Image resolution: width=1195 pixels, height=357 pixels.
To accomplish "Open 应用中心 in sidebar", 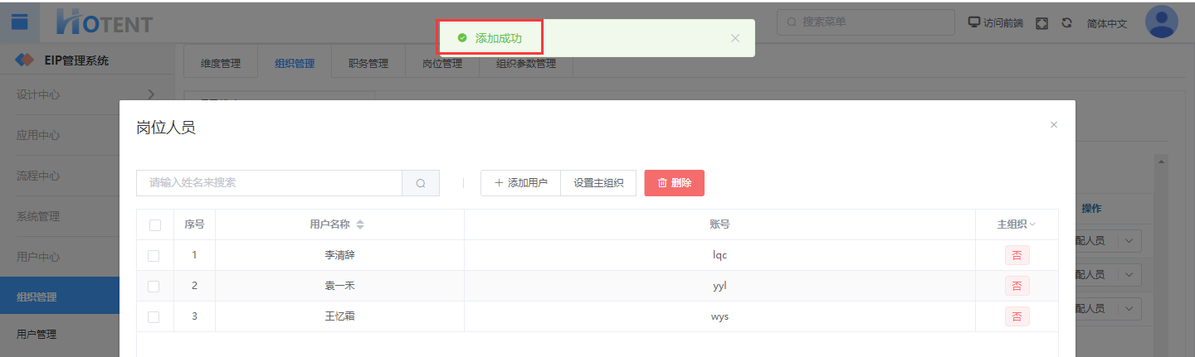I will (87, 135).
